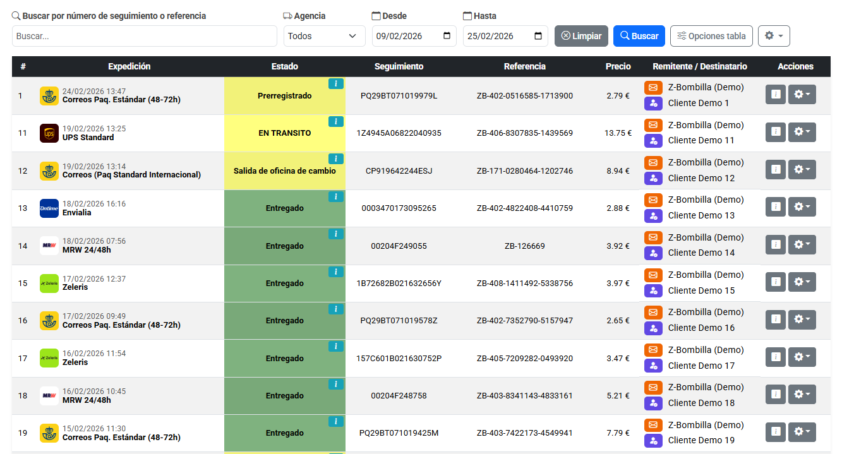Click orange sender envelope icon for Cliente Demo 13
842x454 pixels.
653,200
